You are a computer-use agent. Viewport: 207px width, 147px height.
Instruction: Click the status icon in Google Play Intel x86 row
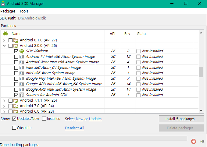[138, 79]
